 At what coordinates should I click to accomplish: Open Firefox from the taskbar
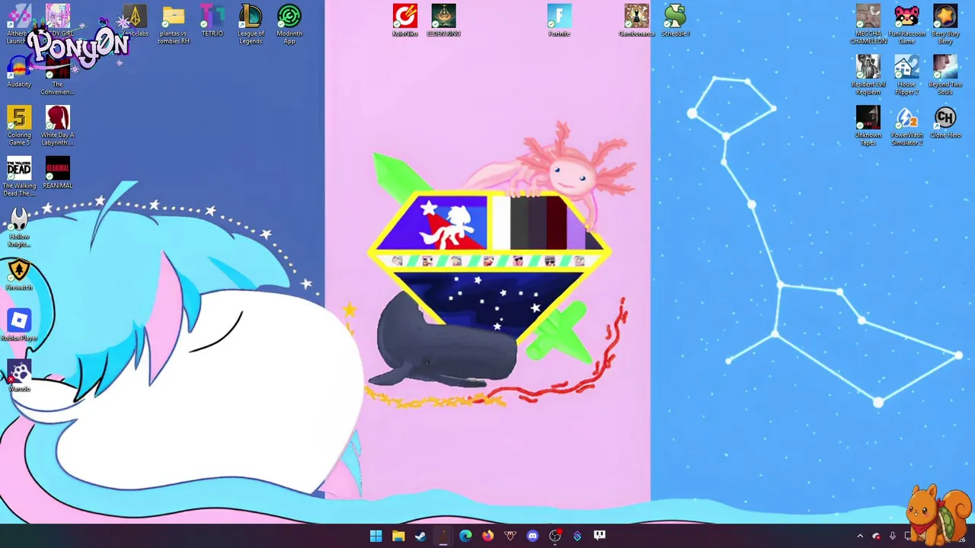click(487, 536)
